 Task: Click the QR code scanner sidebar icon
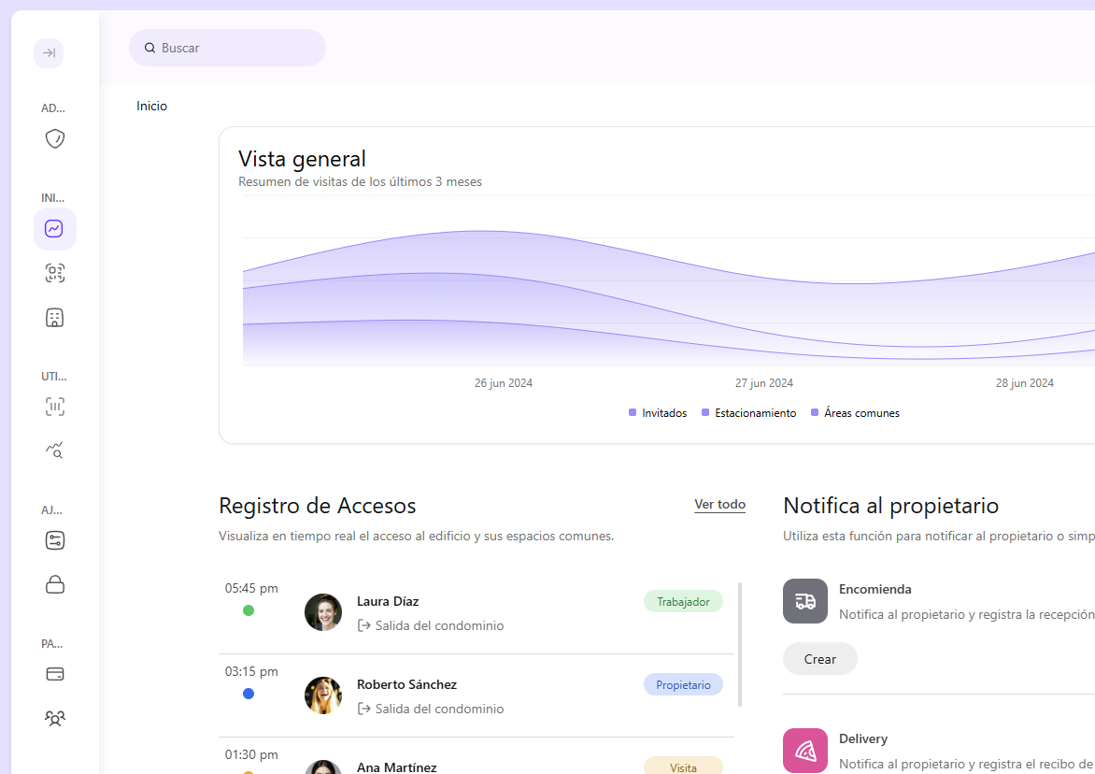54,272
